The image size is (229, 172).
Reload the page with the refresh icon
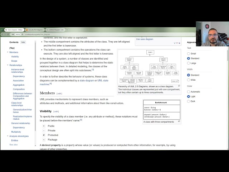(8, 34)
